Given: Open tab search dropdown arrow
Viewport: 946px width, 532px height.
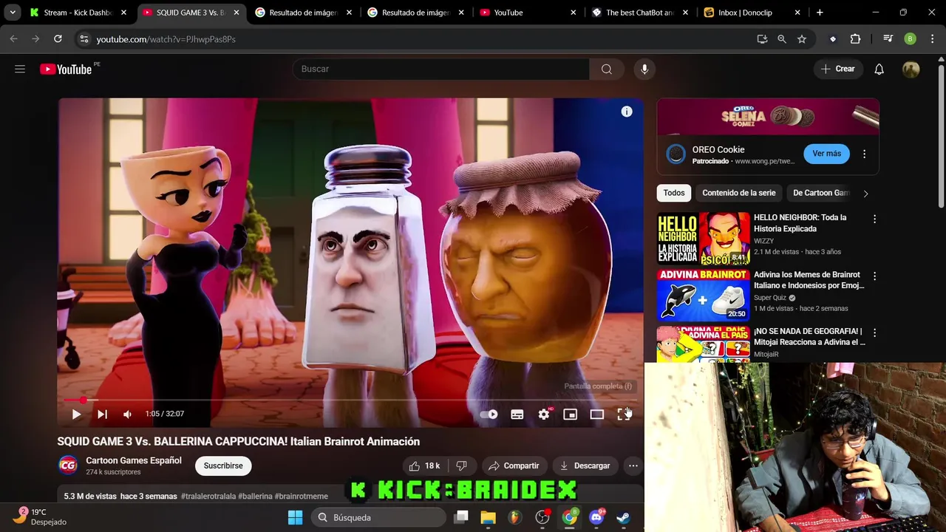Looking at the screenshot, I should click(x=13, y=13).
